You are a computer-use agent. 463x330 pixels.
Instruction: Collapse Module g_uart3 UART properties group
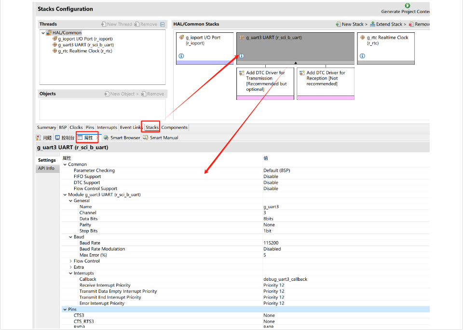pyautogui.click(x=65, y=195)
